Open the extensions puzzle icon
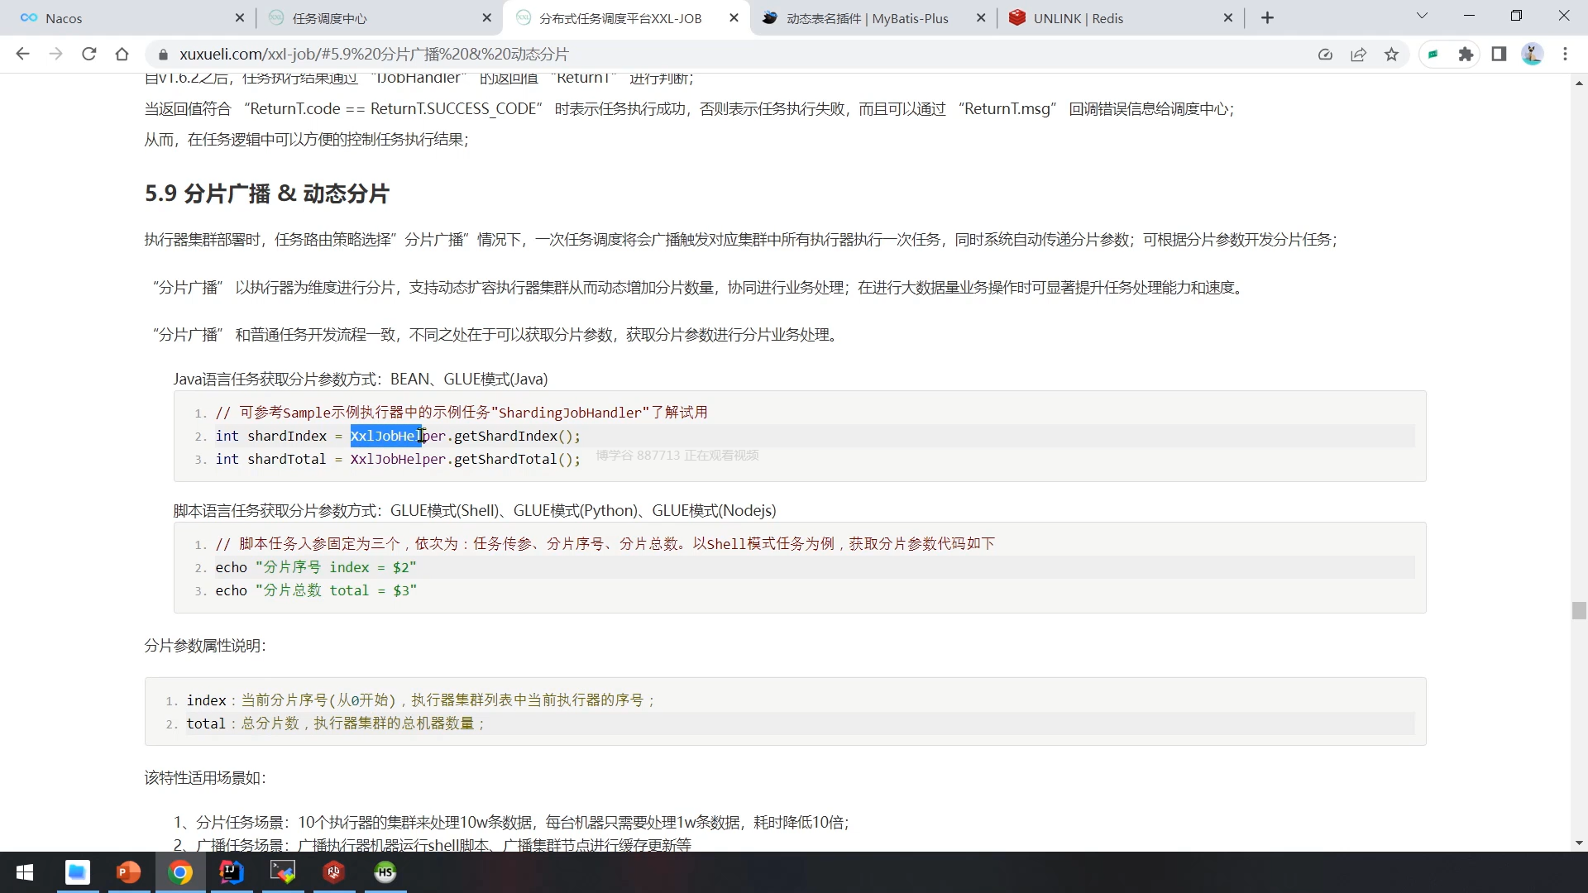The height and width of the screenshot is (893, 1588). pos(1466,54)
